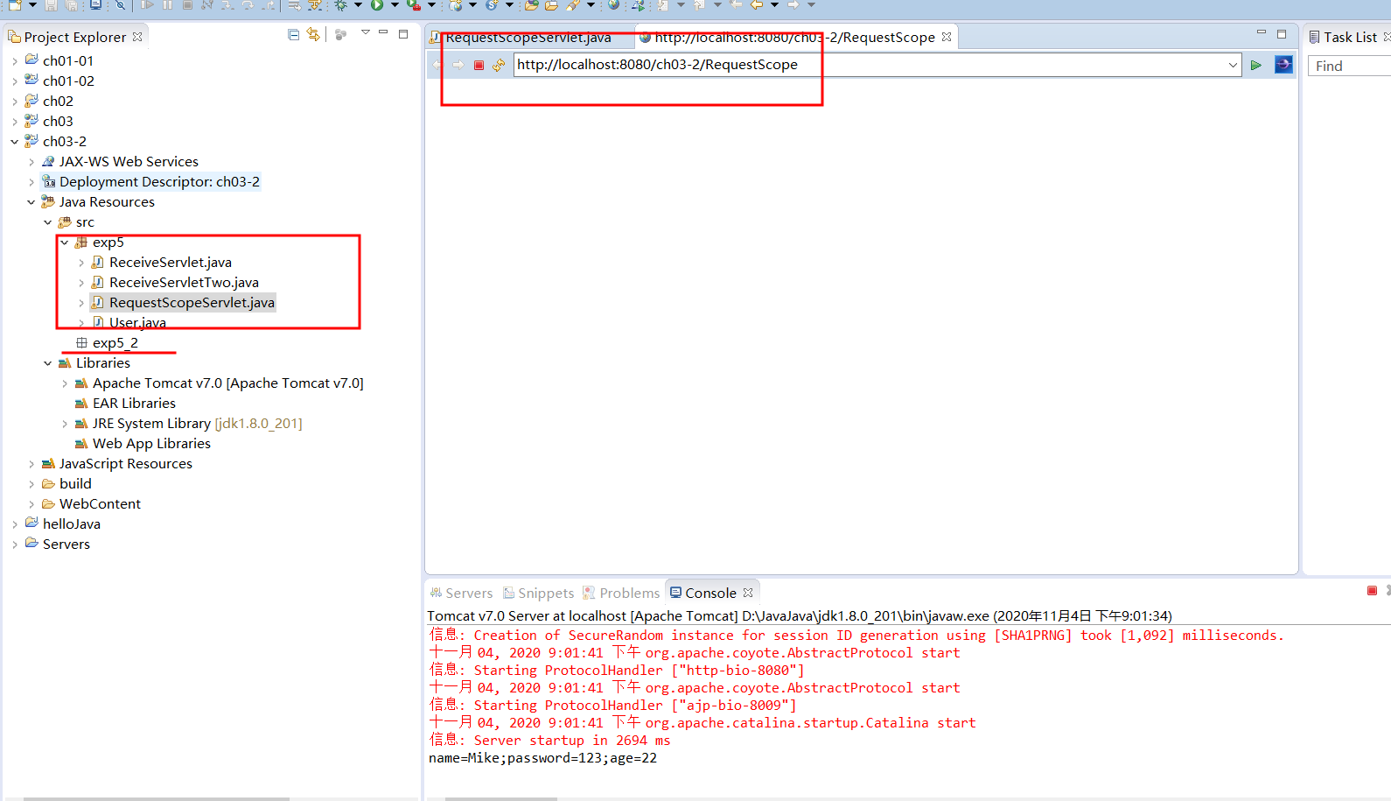Click browser Forward arrow icon
Viewport: 1391px width, 801px height.
click(458, 65)
